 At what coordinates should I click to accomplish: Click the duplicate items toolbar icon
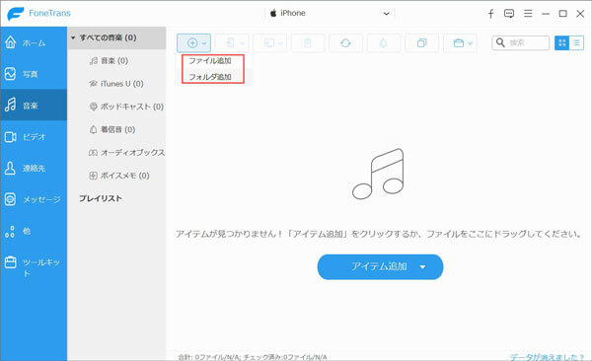click(x=421, y=43)
